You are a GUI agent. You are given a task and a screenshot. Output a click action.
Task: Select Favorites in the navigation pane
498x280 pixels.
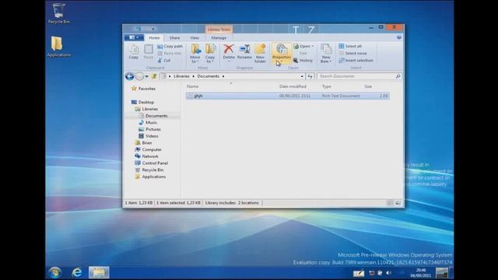coord(143,89)
